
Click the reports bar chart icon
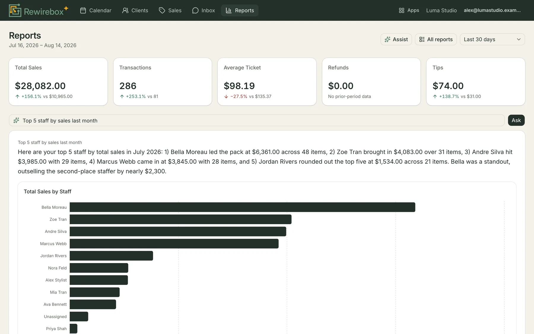pos(229,10)
